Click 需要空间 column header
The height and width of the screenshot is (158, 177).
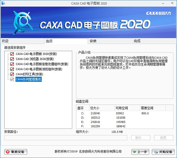tap(153, 108)
